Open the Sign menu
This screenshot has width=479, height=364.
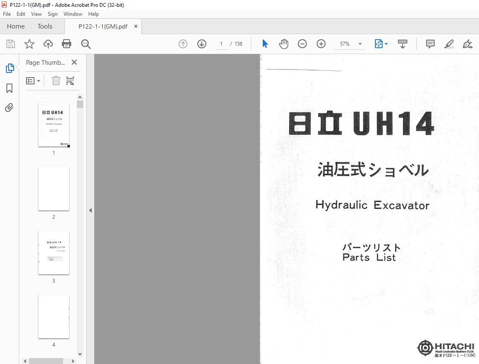coord(52,14)
